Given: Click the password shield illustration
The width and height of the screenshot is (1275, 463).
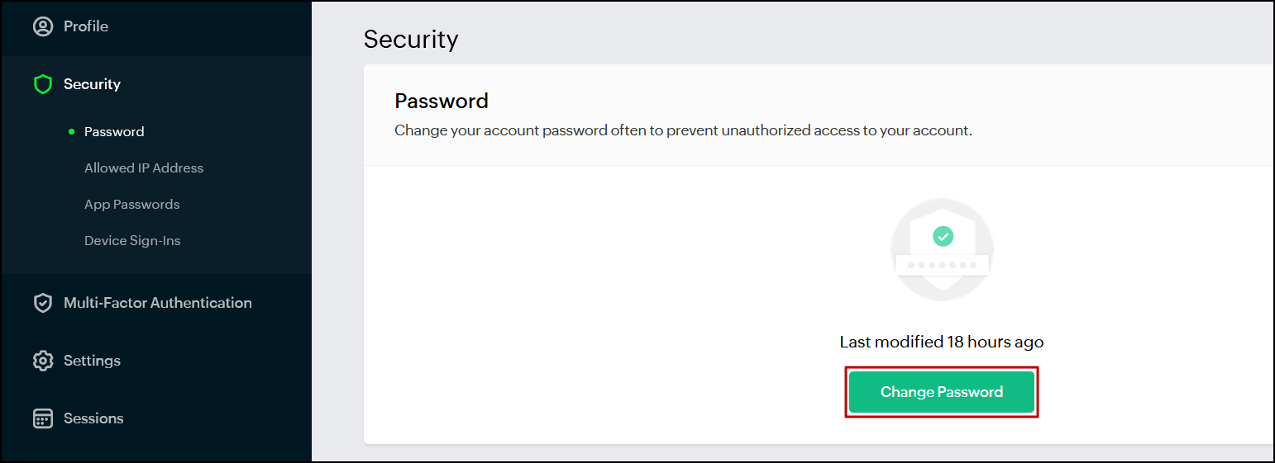Looking at the screenshot, I should (942, 250).
